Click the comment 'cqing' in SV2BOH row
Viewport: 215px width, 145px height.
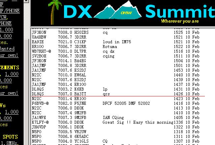tap(109, 56)
